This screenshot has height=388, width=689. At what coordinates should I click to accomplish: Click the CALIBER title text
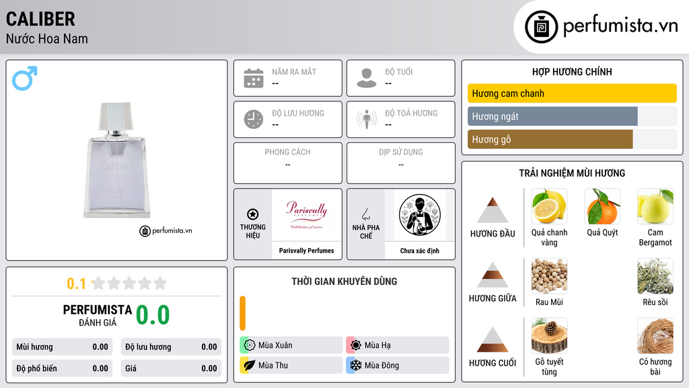pyautogui.click(x=40, y=19)
